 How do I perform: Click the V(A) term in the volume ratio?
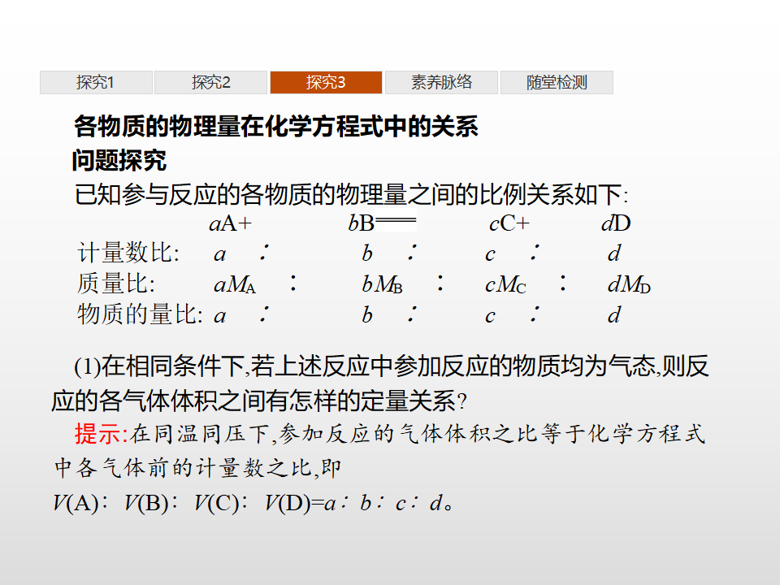tap(76, 503)
